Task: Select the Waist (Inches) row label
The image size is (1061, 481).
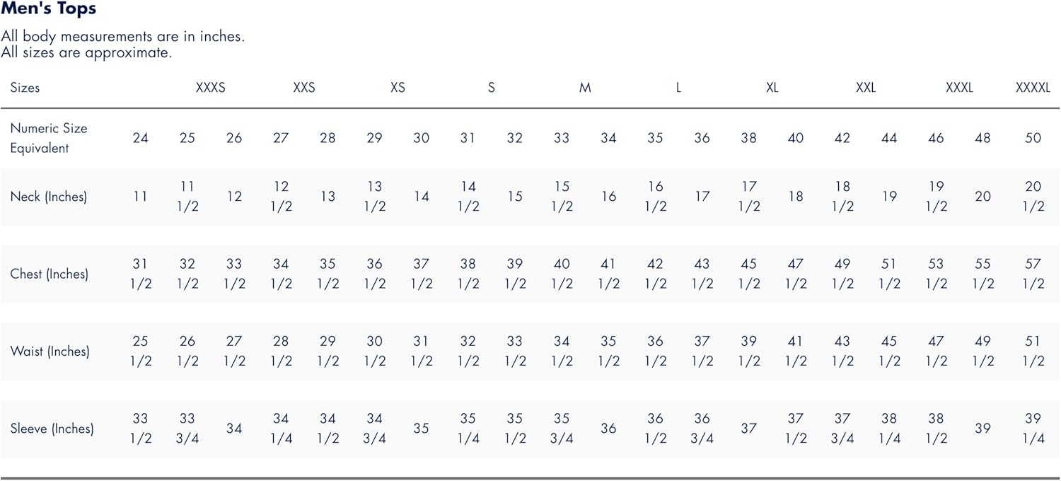Action: 50,351
